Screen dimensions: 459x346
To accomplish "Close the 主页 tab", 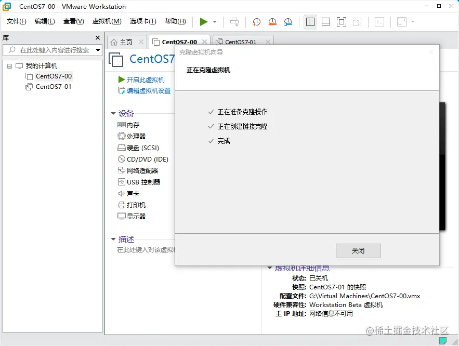I will tap(141, 42).
